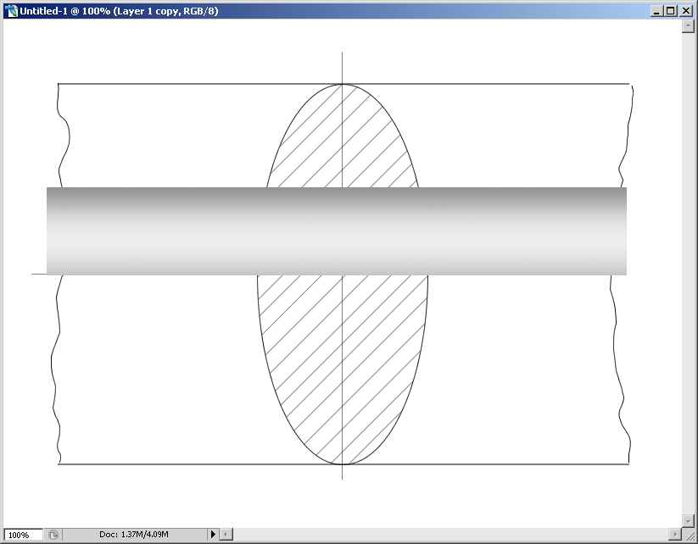Click the horizontal scrollbar right arrow
Viewport: 698px width, 544px height.
click(x=675, y=534)
